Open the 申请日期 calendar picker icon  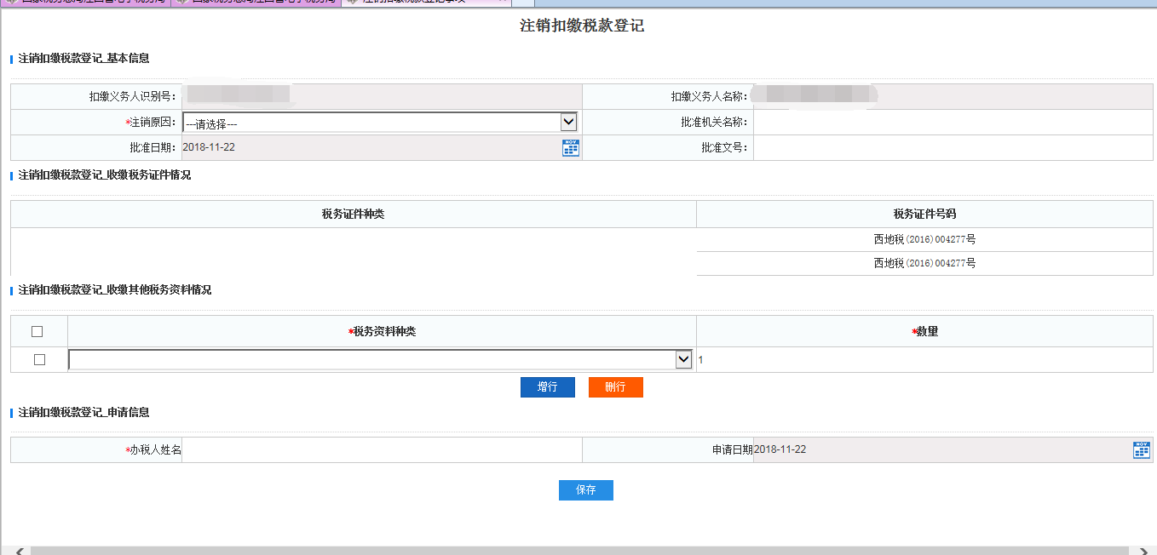[1142, 449]
